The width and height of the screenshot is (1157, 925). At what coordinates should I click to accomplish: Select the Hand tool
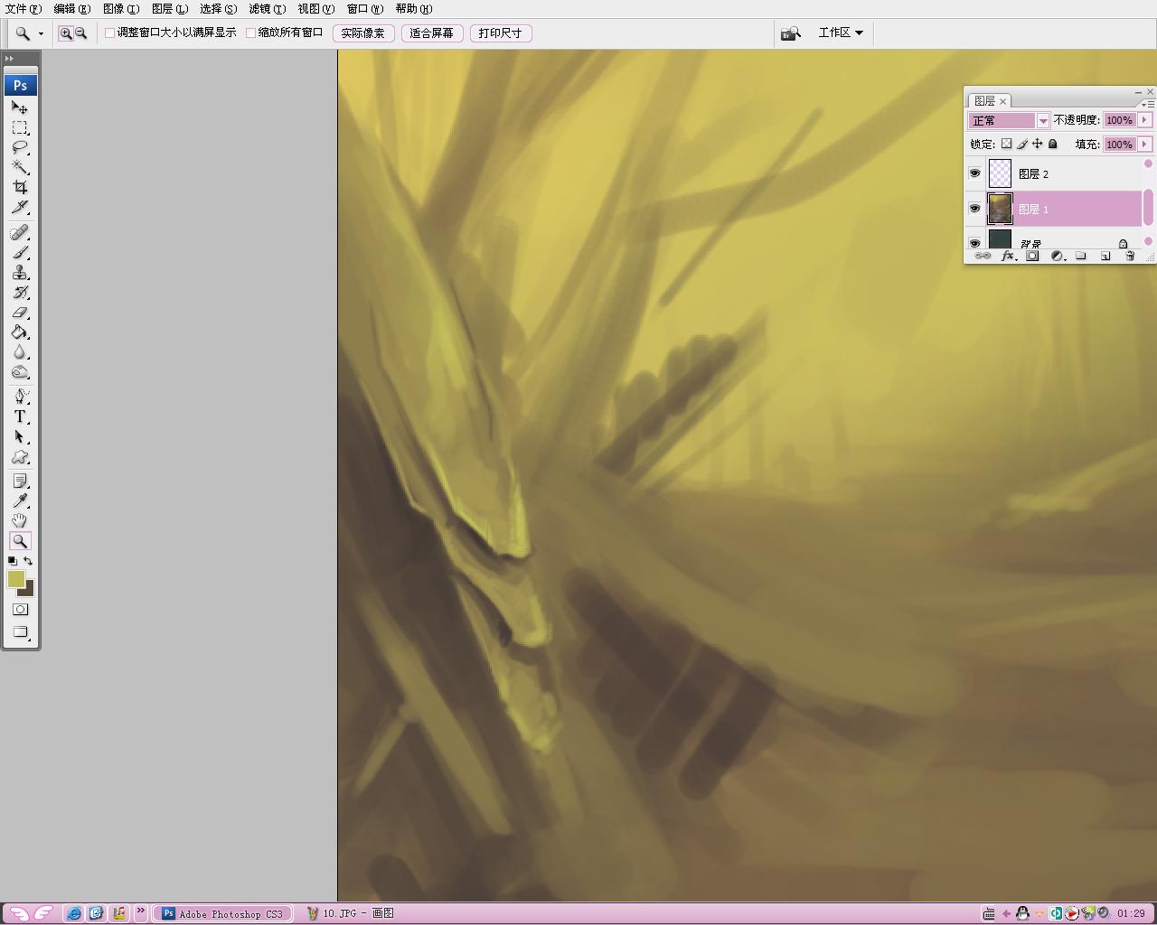20,521
